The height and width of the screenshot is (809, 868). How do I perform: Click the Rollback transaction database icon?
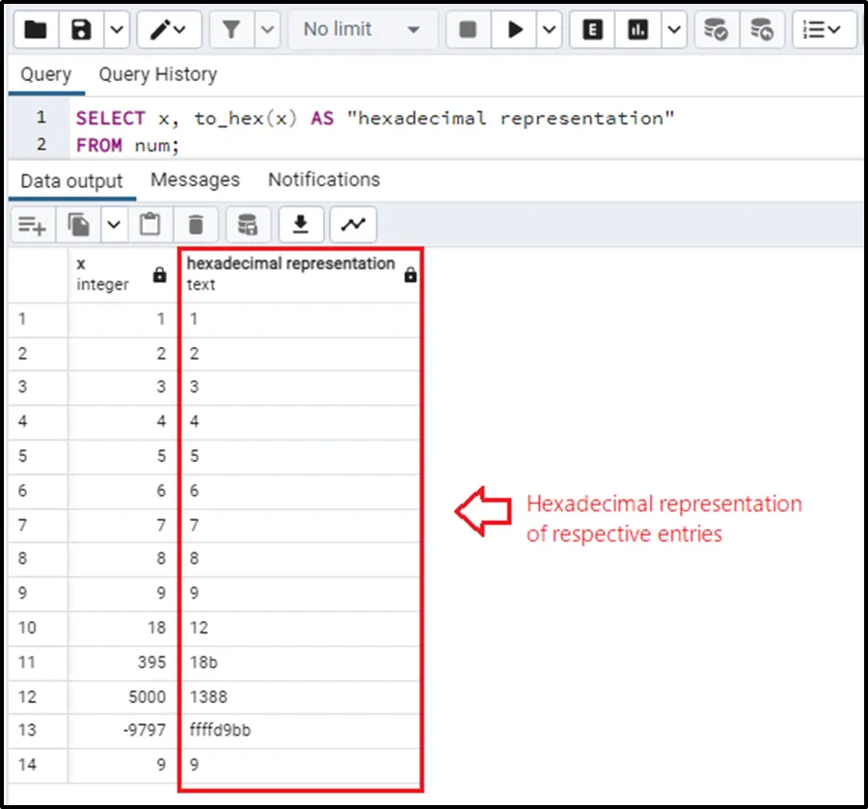point(762,30)
